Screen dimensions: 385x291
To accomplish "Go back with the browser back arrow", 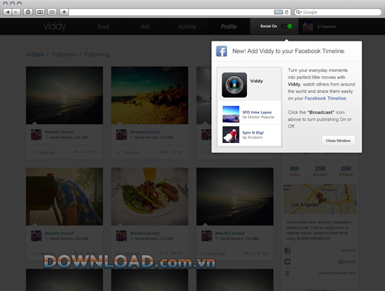I will click(8, 12).
